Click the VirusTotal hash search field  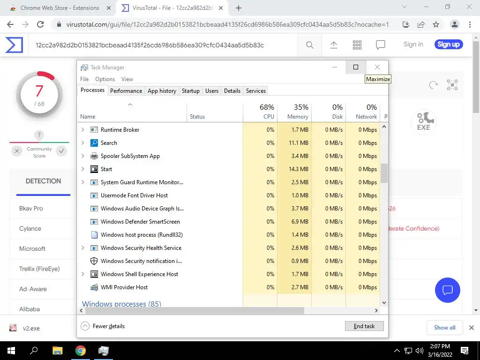[163, 45]
